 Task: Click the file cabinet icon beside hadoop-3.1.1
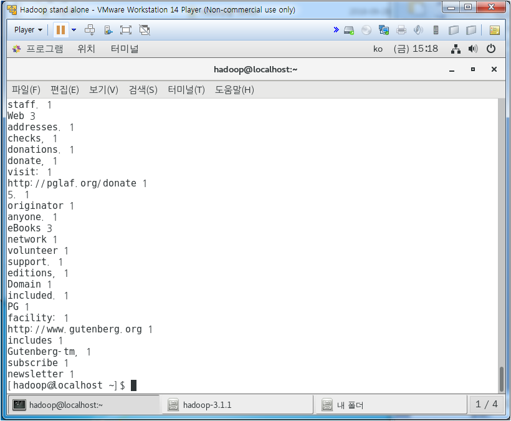coord(173,405)
